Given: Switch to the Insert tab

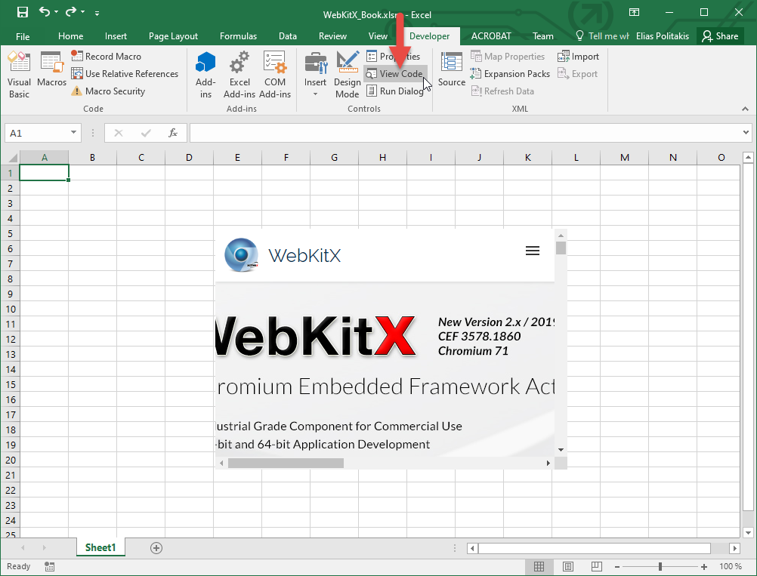Looking at the screenshot, I should (116, 36).
